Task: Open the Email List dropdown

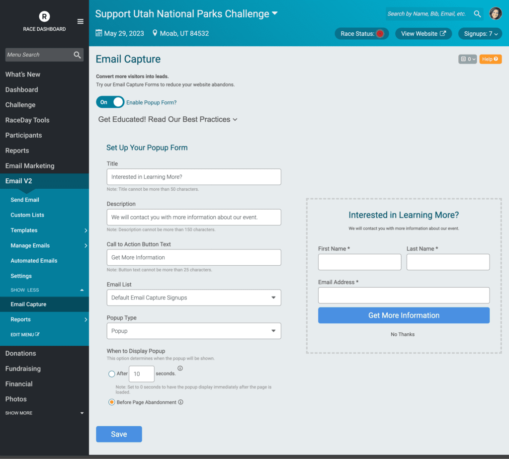Action: tap(194, 298)
